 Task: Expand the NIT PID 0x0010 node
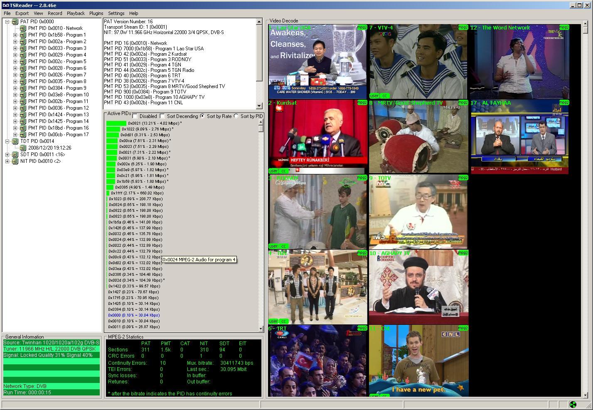(7, 161)
